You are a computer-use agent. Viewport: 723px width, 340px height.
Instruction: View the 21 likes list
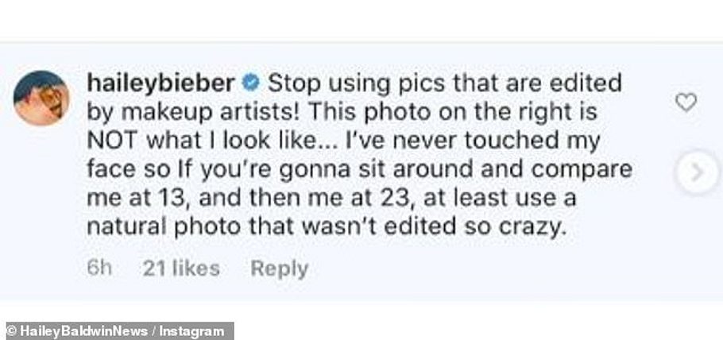coord(181,268)
